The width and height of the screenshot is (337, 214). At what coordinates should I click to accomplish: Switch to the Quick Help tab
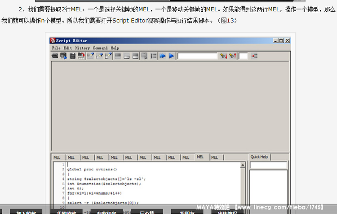click(259, 157)
